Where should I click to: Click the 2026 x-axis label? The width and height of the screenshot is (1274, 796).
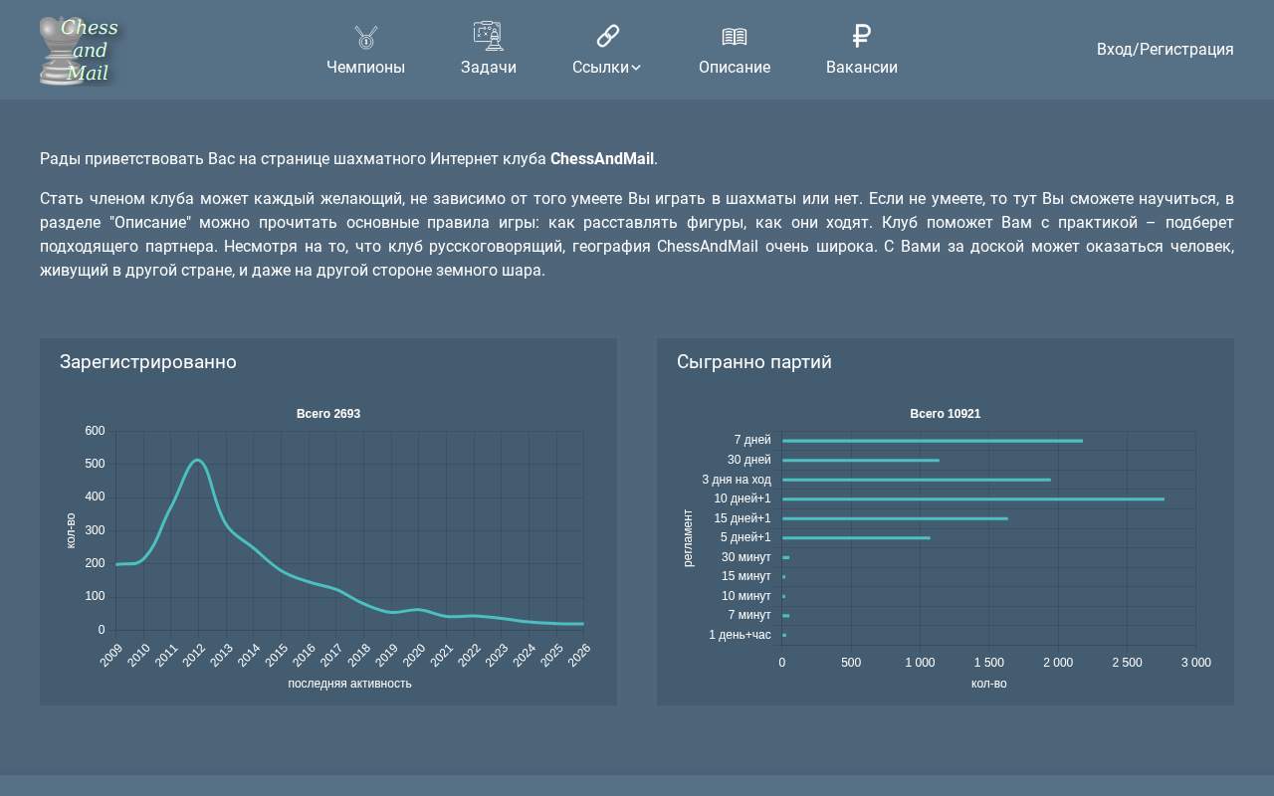click(x=578, y=656)
